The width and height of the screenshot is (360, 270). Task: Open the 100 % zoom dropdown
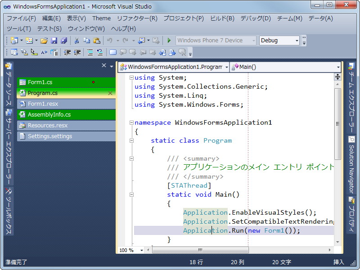pyautogui.click(x=142, y=250)
